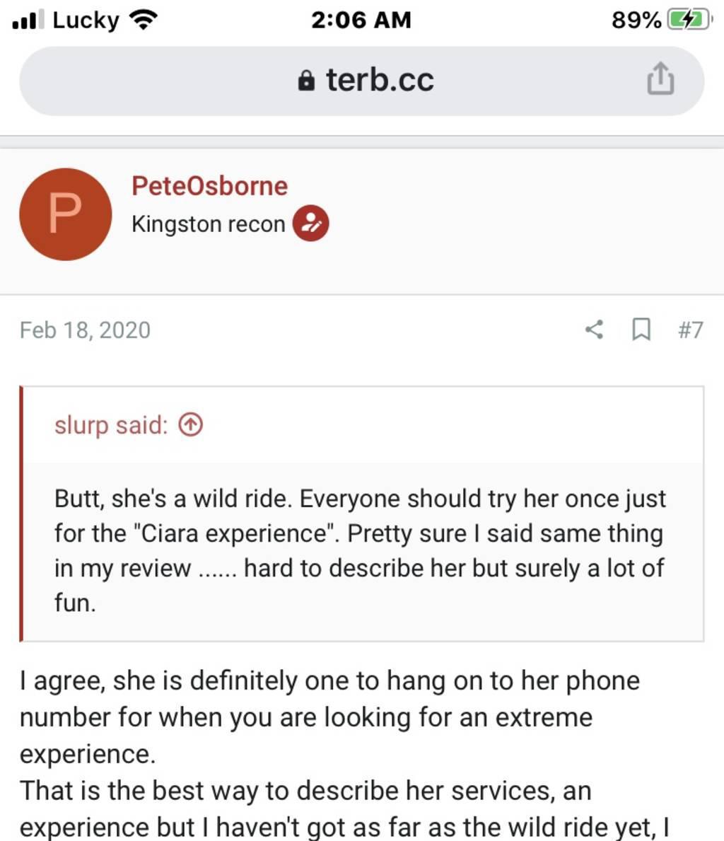This screenshot has height=841, width=724.
Task: Open the #7 post permalink
Action: pos(690,330)
